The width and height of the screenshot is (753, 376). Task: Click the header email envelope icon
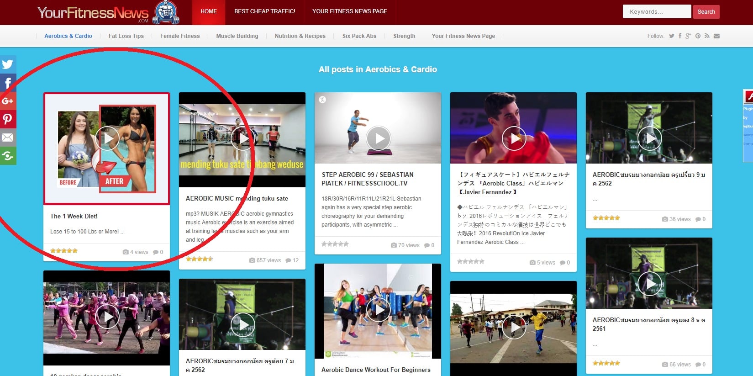point(716,36)
